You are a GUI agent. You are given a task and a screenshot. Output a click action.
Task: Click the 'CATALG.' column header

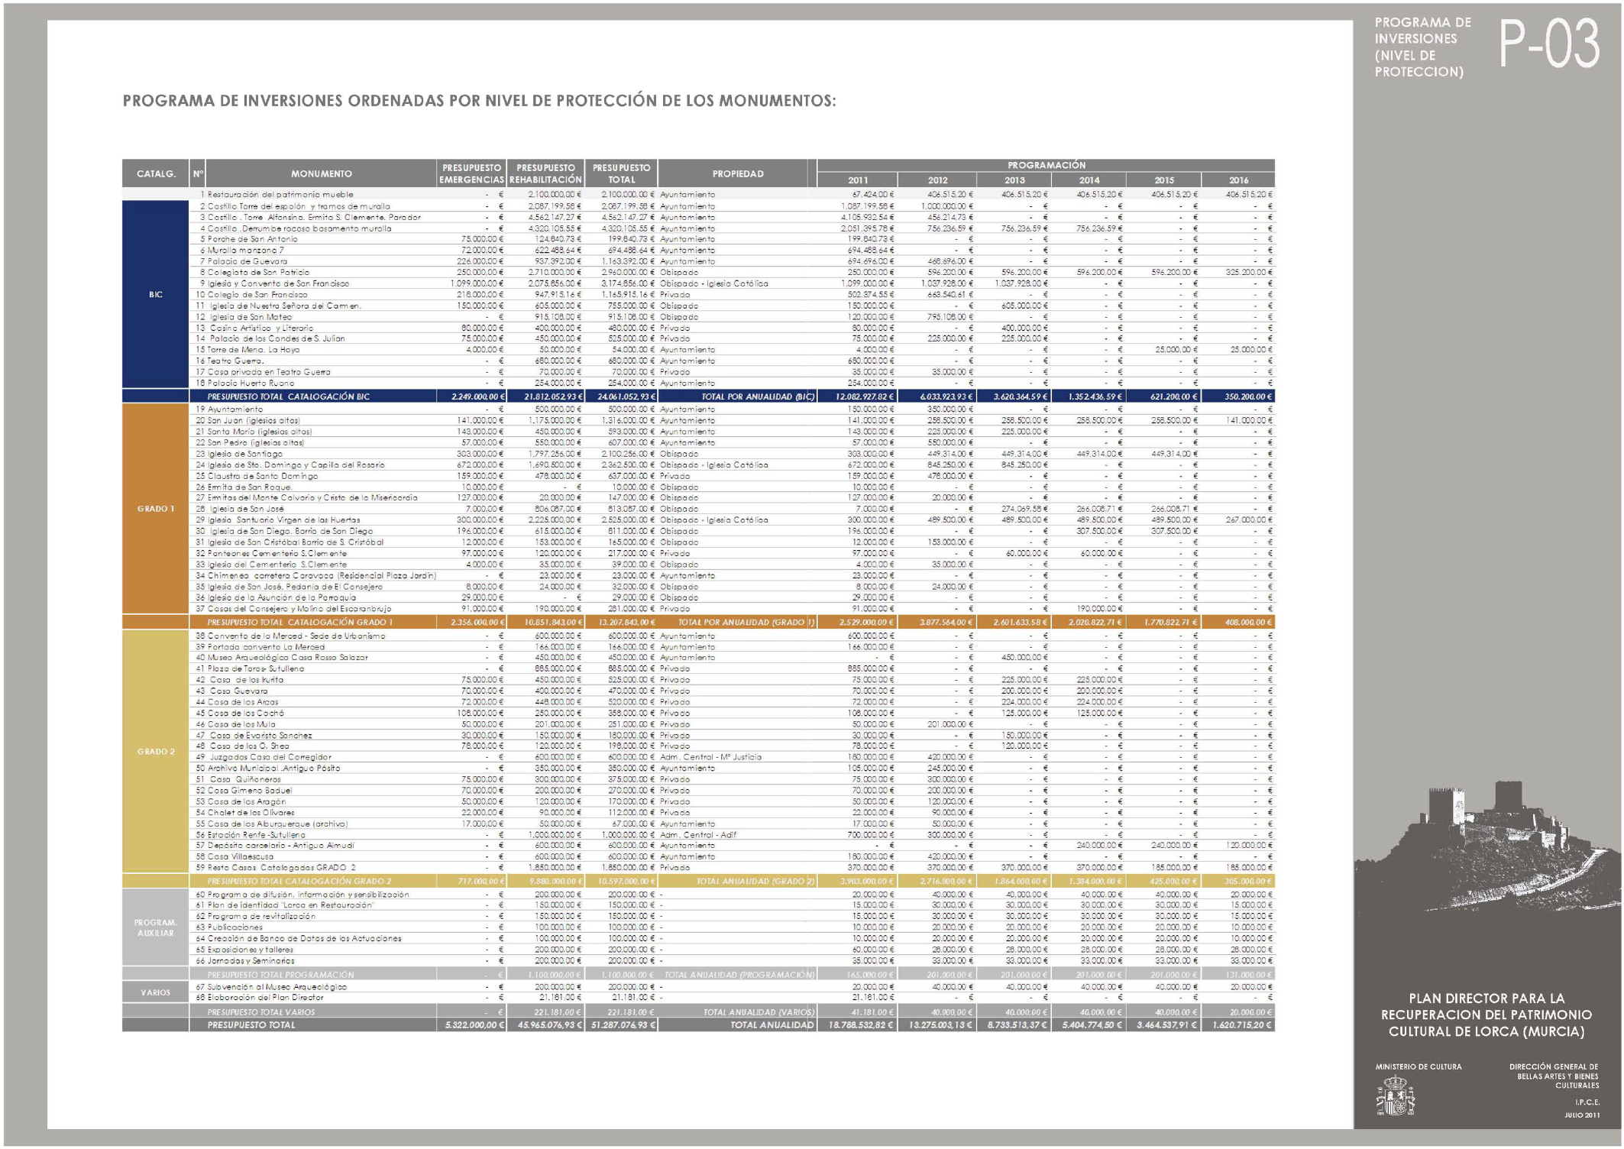[156, 173]
